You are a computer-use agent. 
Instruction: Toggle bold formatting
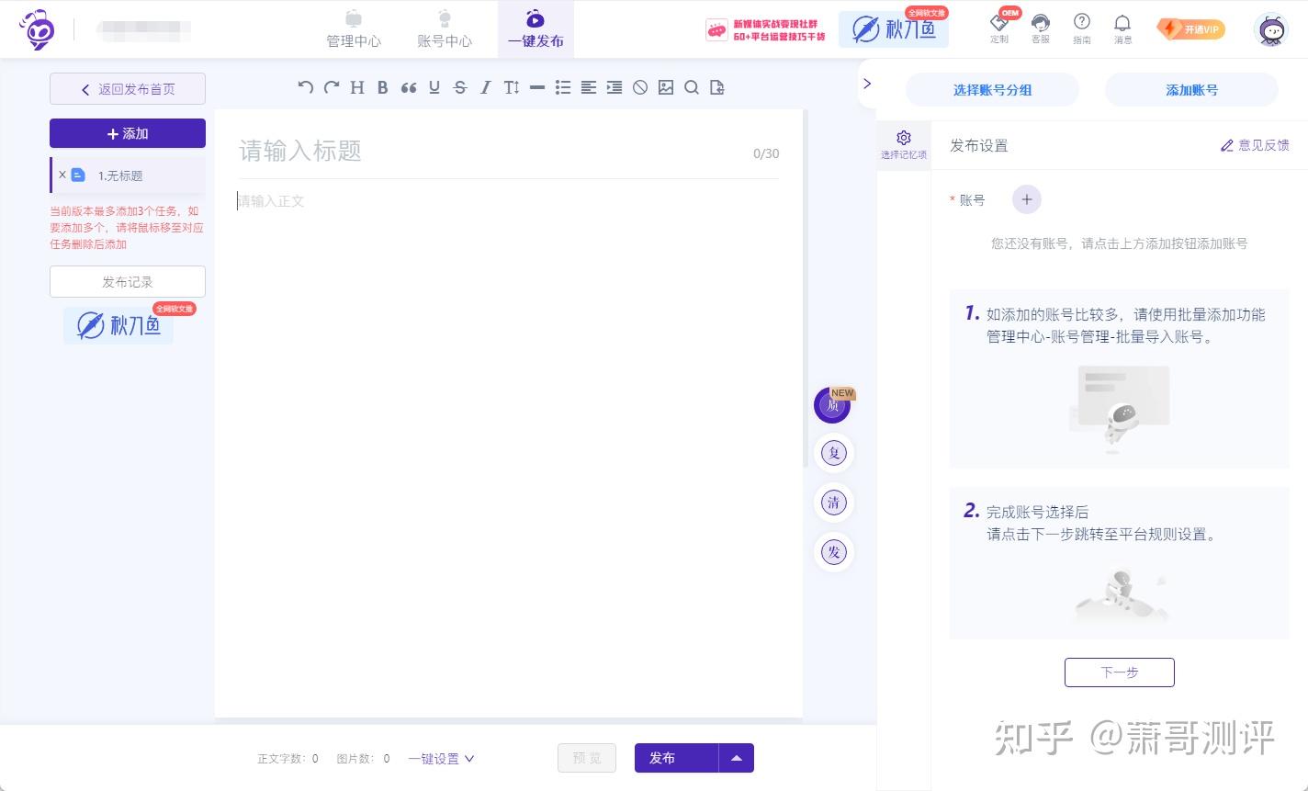(x=383, y=87)
